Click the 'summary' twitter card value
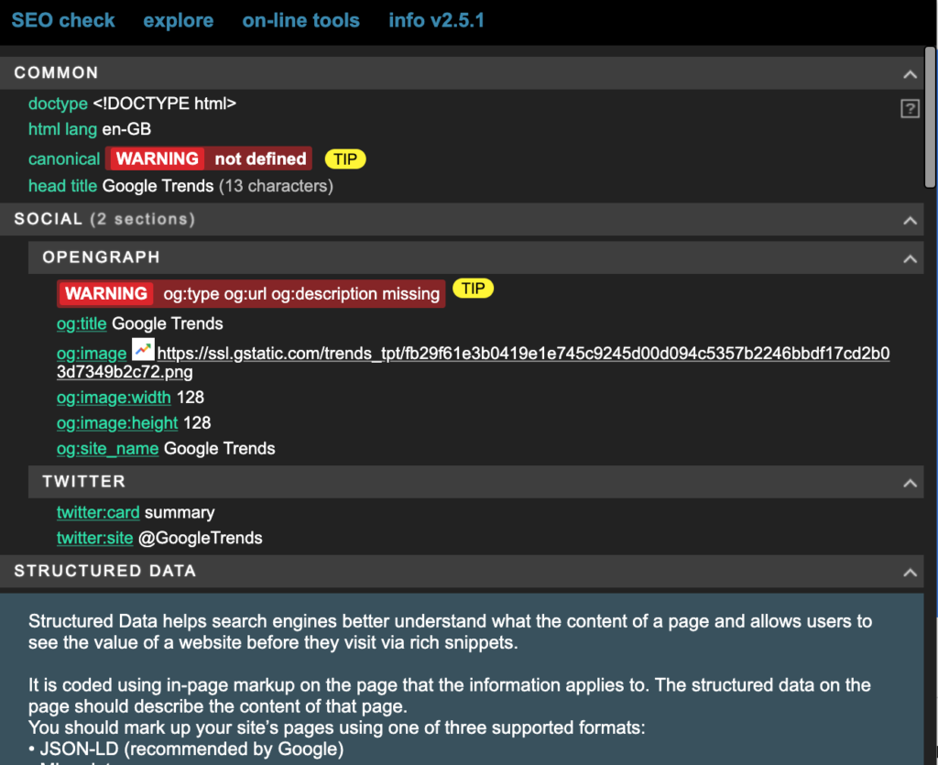The image size is (938, 765). point(180,512)
